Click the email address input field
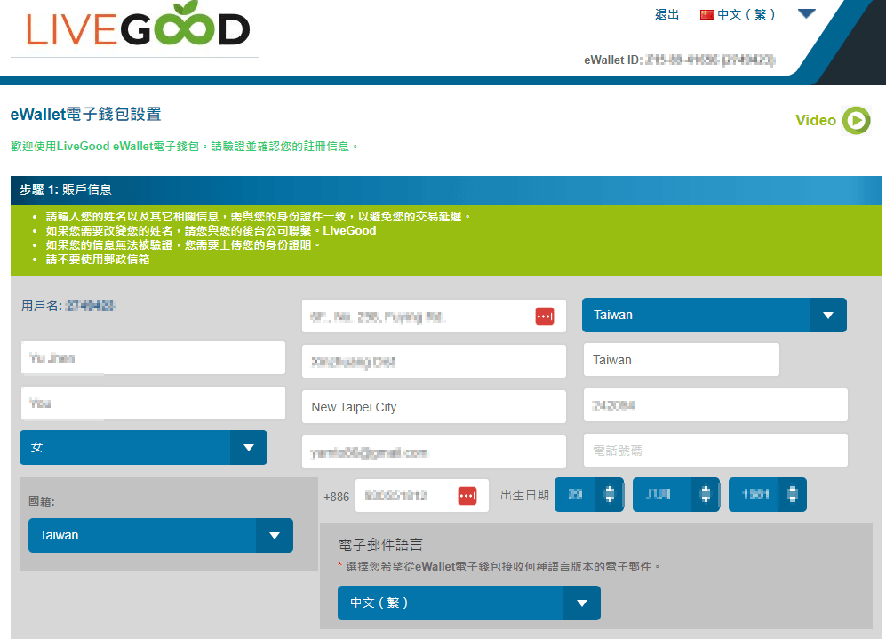The height and width of the screenshot is (639, 886). point(433,451)
